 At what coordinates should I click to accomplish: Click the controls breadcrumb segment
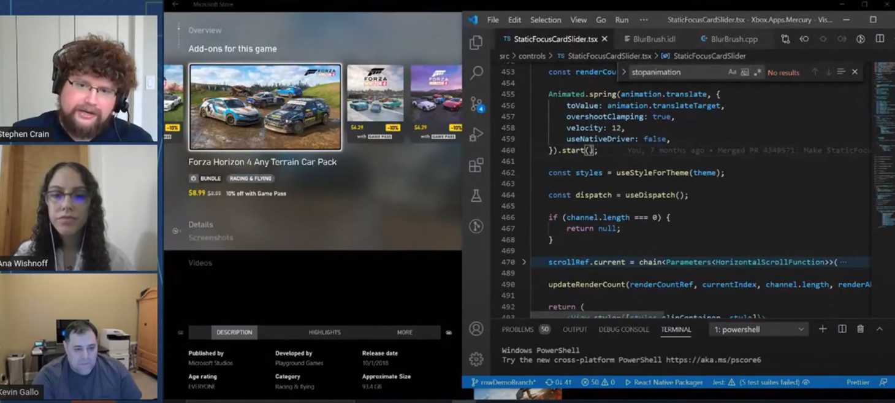tap(531, 56)
